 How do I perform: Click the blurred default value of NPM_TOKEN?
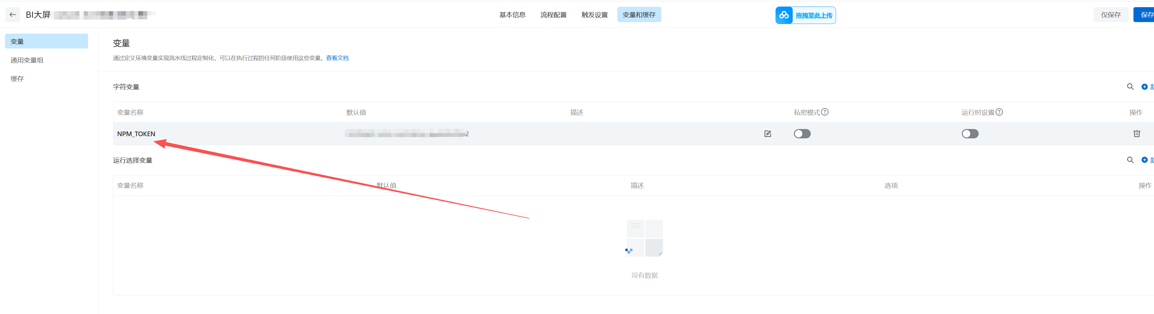[407, 134]
